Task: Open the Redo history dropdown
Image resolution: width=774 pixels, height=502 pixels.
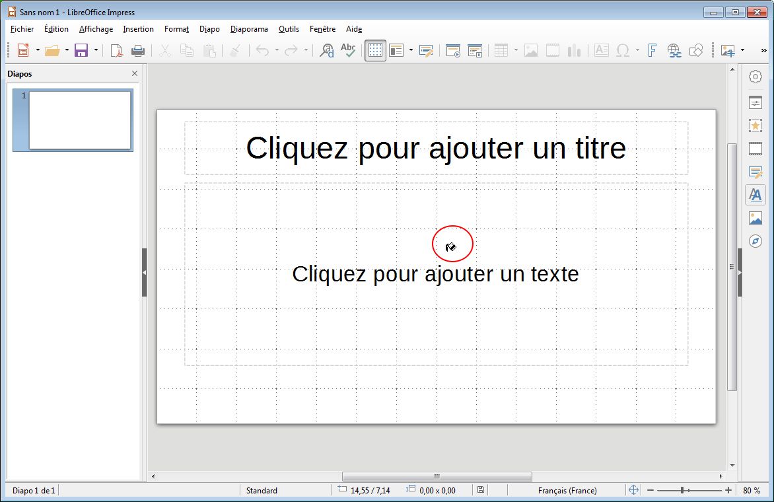Action: [306, 50]
